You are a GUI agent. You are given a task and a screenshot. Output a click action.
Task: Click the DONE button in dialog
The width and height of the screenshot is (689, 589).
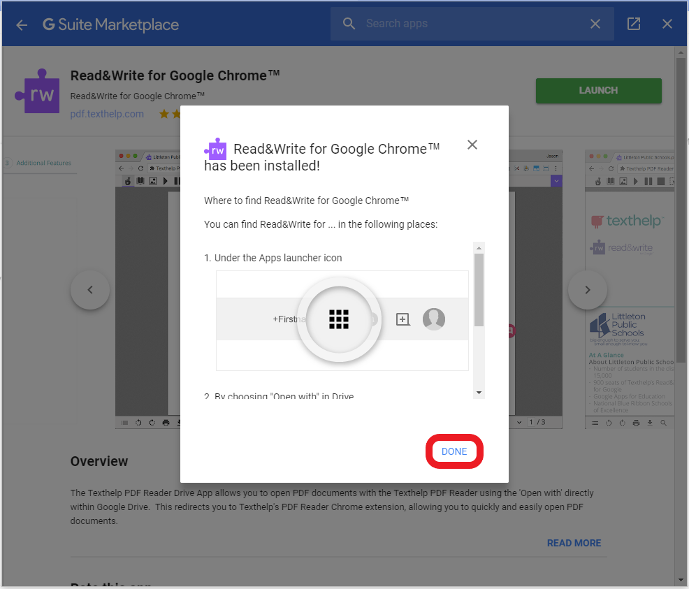coord(454,451)
